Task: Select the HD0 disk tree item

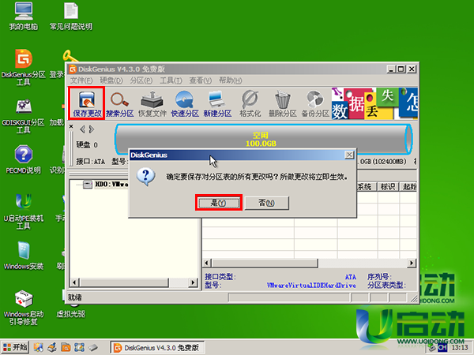Action: [106, 184]
